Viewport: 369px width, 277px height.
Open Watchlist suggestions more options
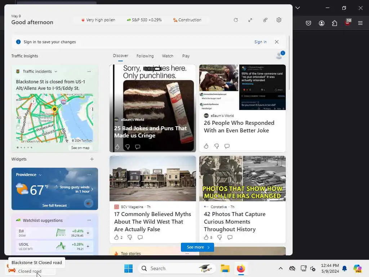89,220
